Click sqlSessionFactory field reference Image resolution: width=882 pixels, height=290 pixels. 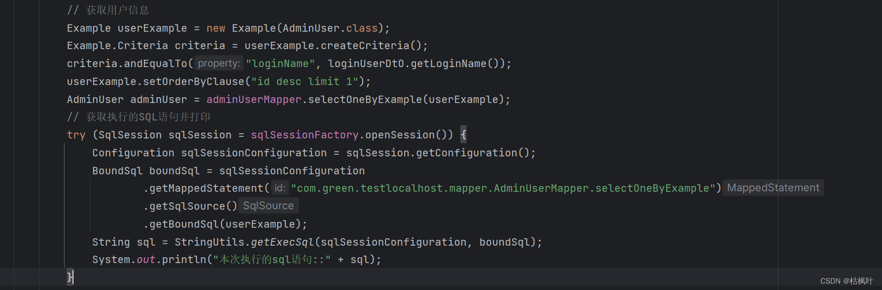305,135
